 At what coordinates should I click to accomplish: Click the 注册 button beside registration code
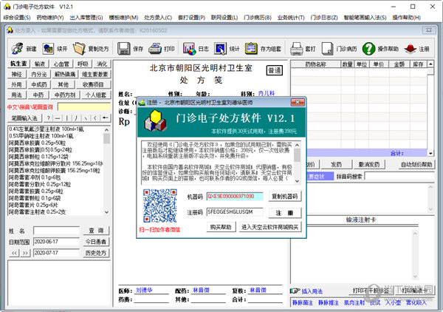point(284,213)
